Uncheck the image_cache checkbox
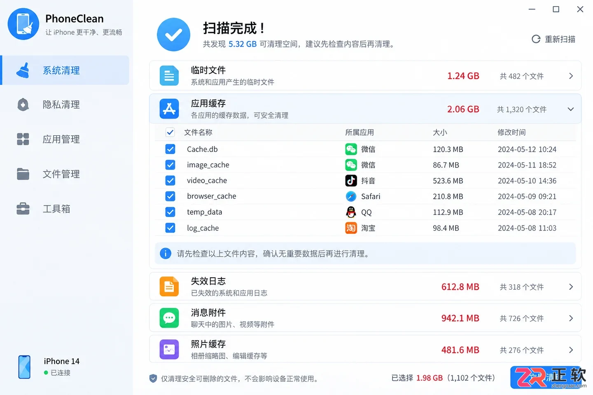This screenshot has width=593, height=395. click(170, 165)
